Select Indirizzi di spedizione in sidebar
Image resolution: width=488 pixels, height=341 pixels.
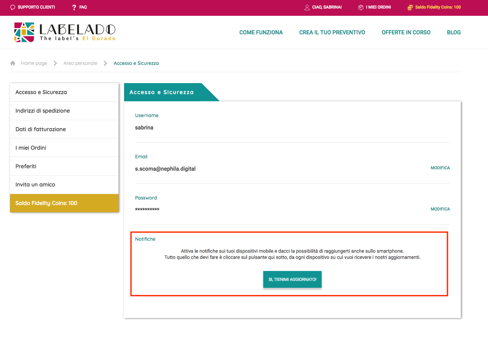[x=64, y=111]
